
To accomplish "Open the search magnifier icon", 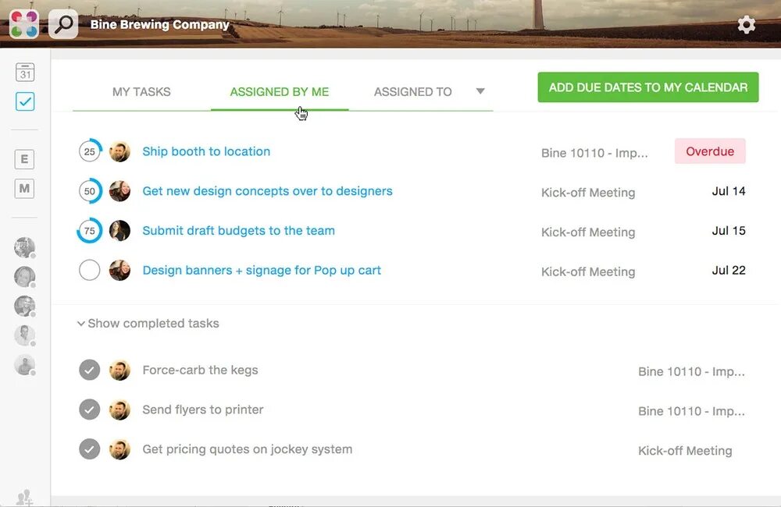I will (63, 25).
